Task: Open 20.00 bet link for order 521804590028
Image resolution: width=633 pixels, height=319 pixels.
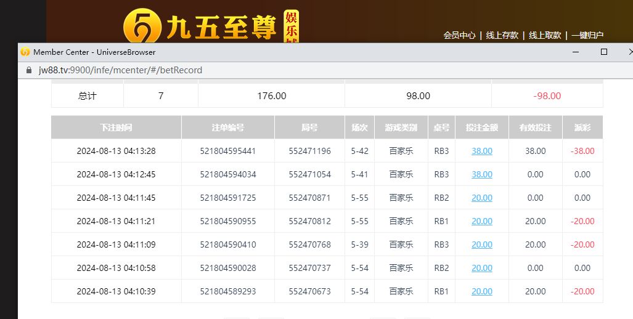Action: (x=482, y=268)
